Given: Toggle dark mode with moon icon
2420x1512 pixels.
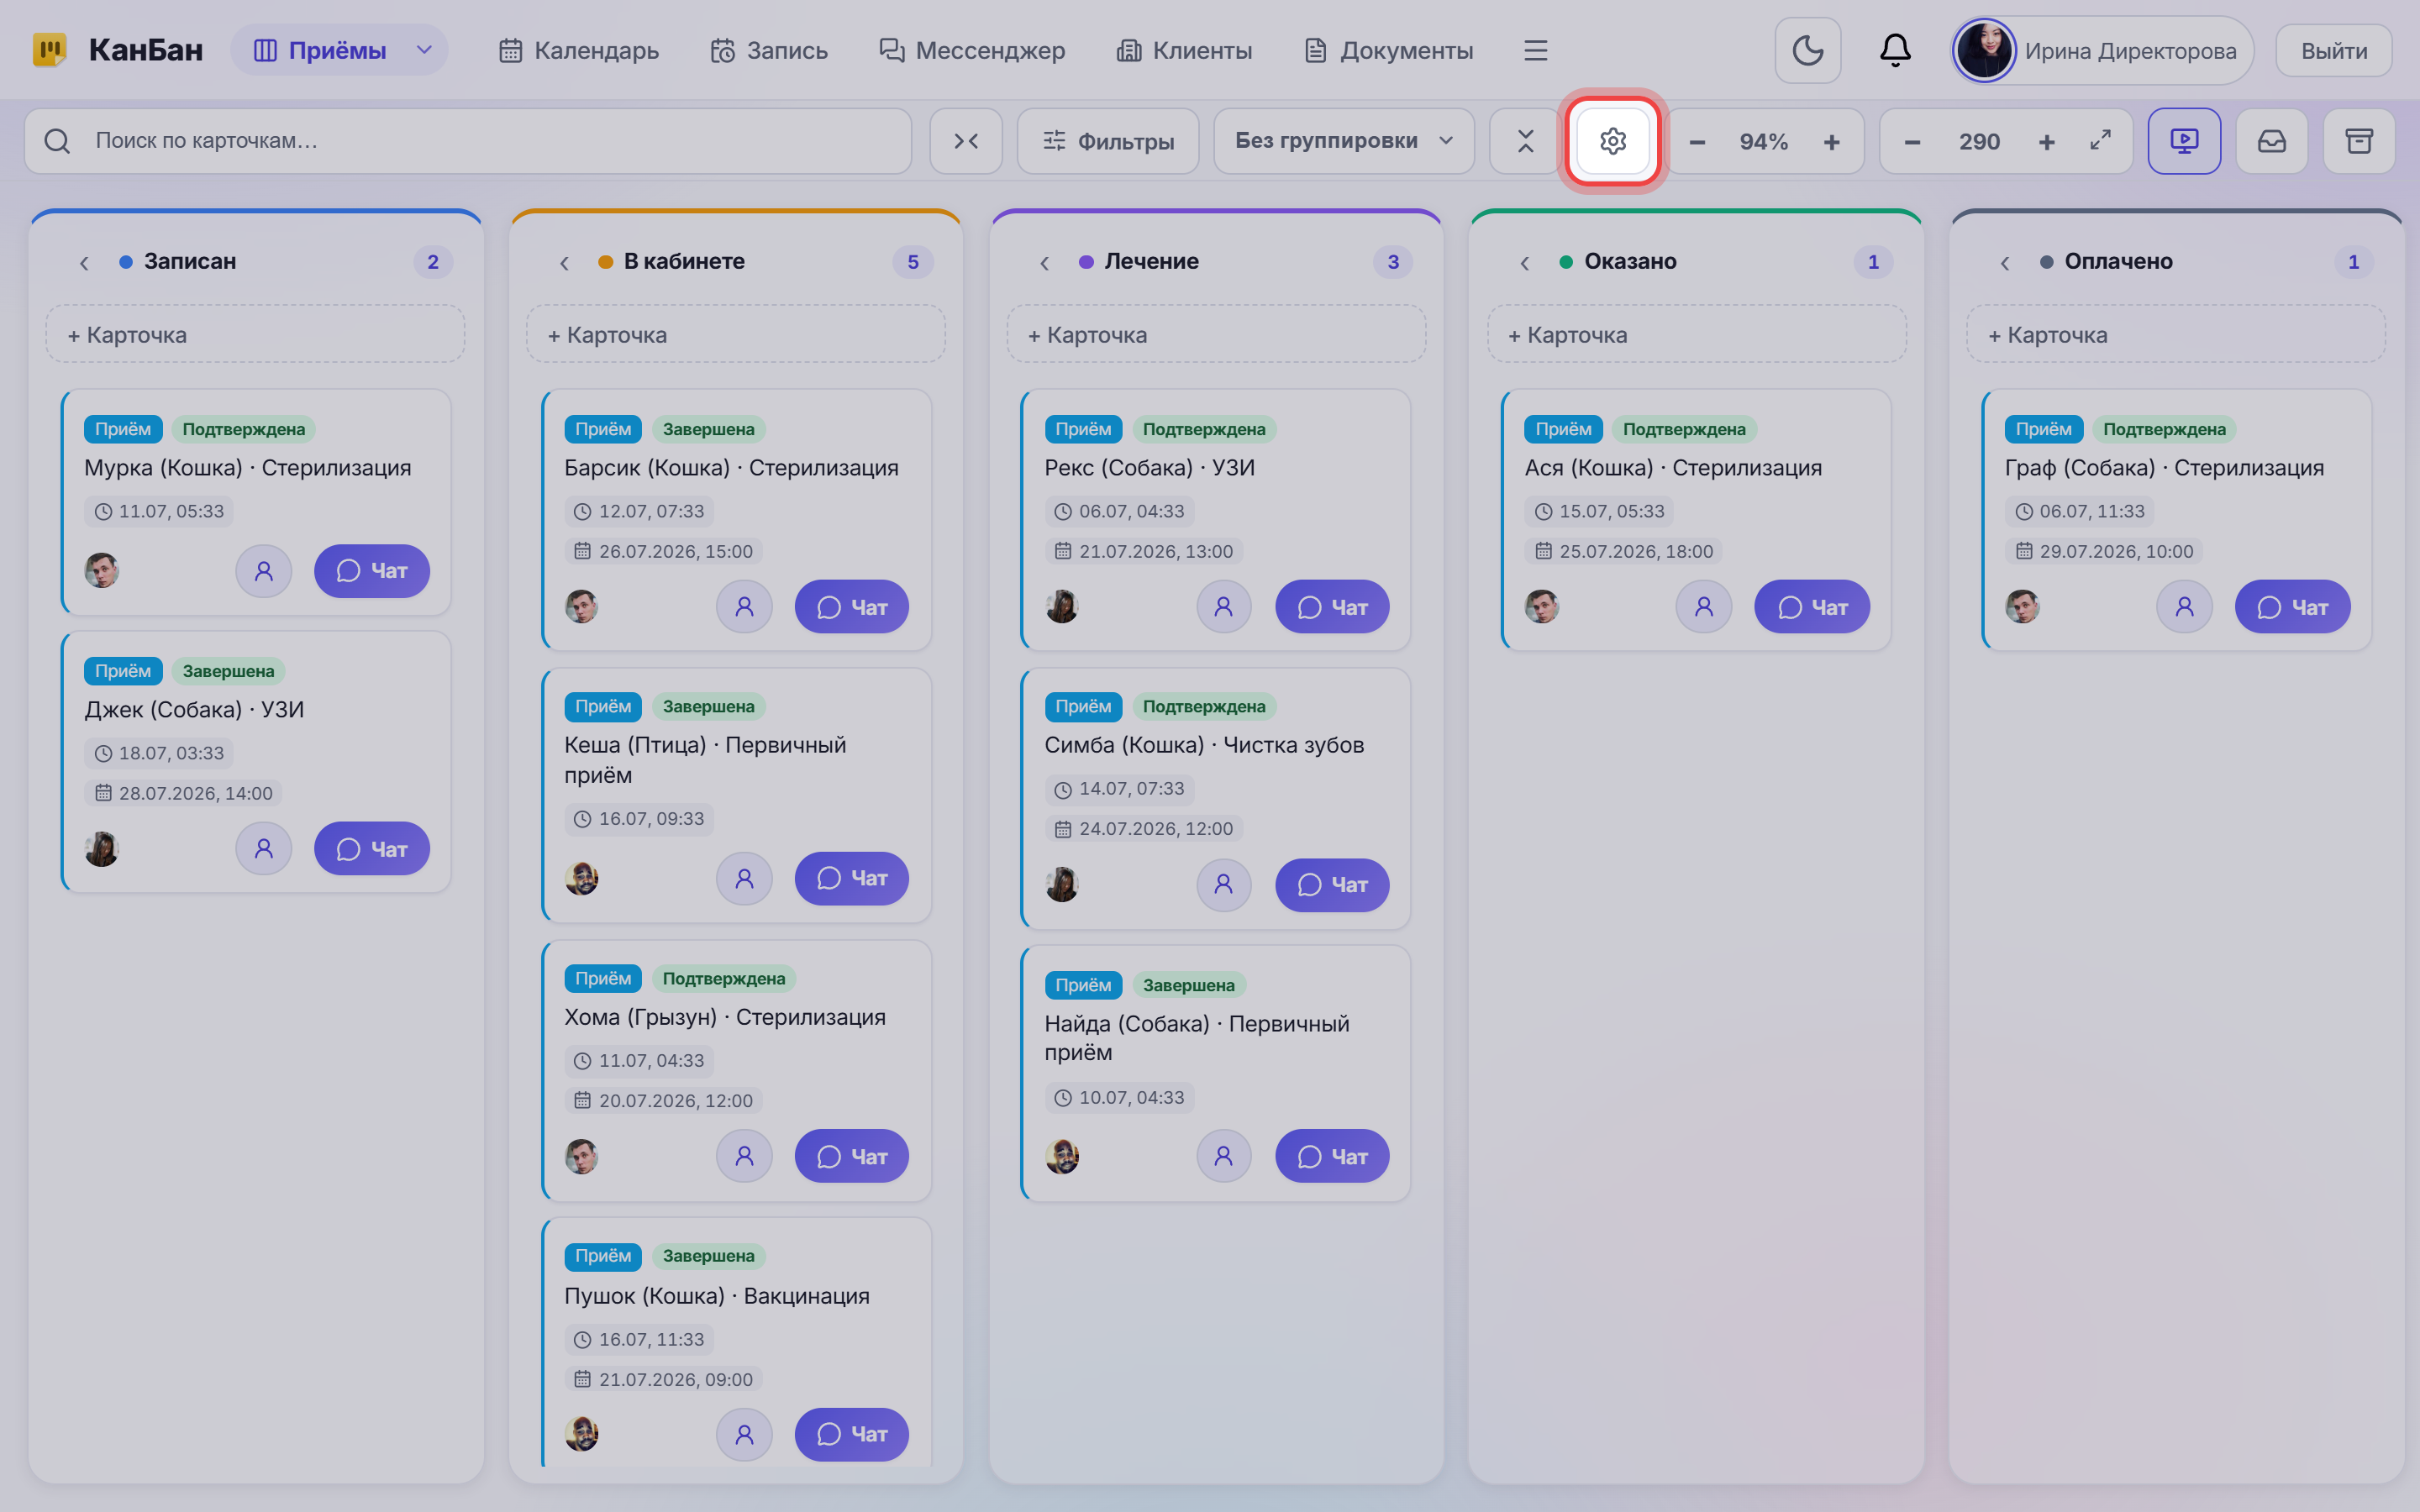Looking at the screenshot, I should [1807, 50].
